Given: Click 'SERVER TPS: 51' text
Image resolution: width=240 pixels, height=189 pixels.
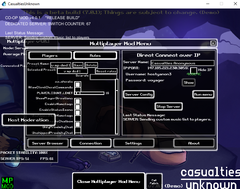Looking at the screenshot, I should point(15,159).
